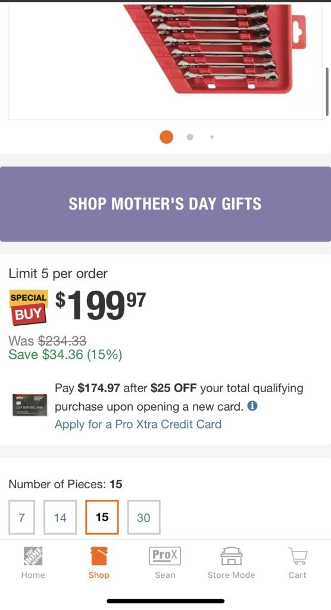Select the 30 piece option
The width and height of the screenshot is (331, 610).
[x=143, y=517]
